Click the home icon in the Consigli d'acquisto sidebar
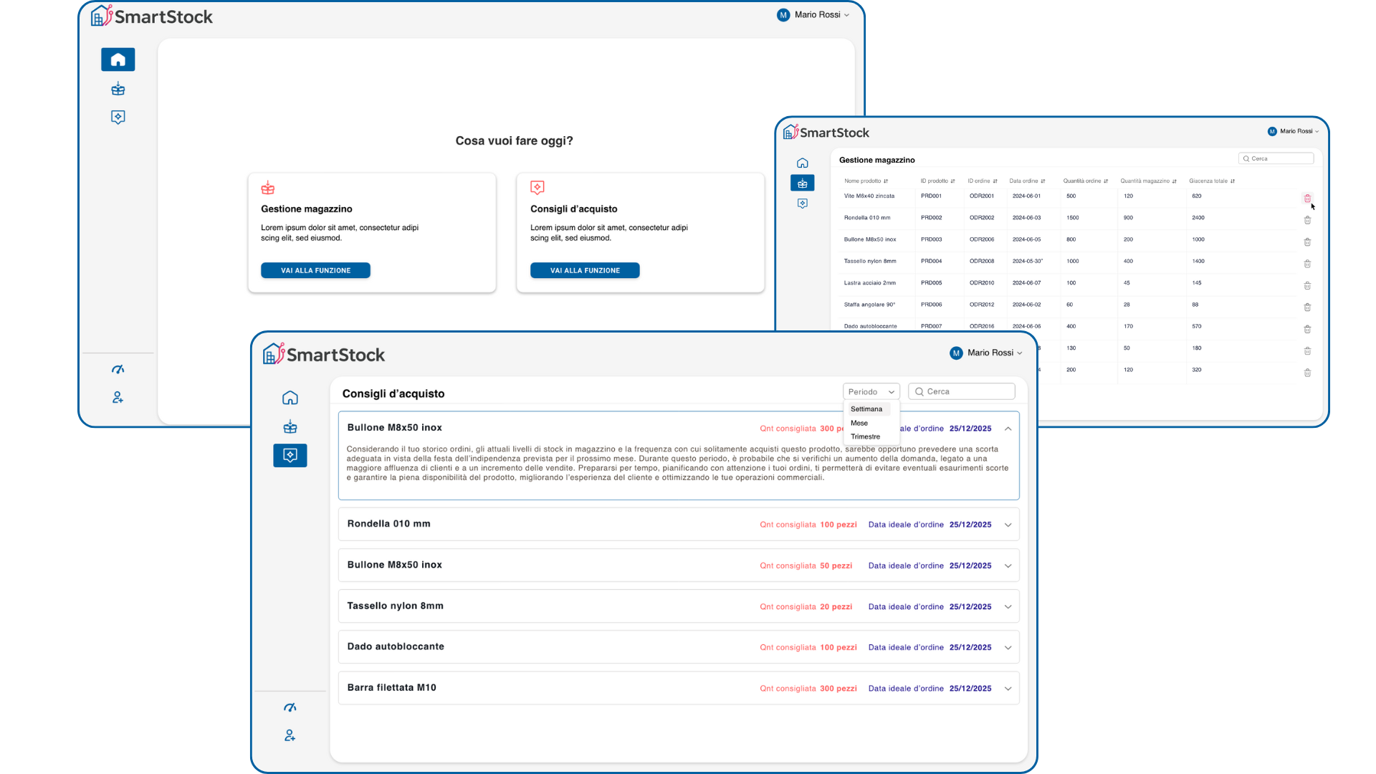Screen dimensions: 1376x774 pos(290,398)
